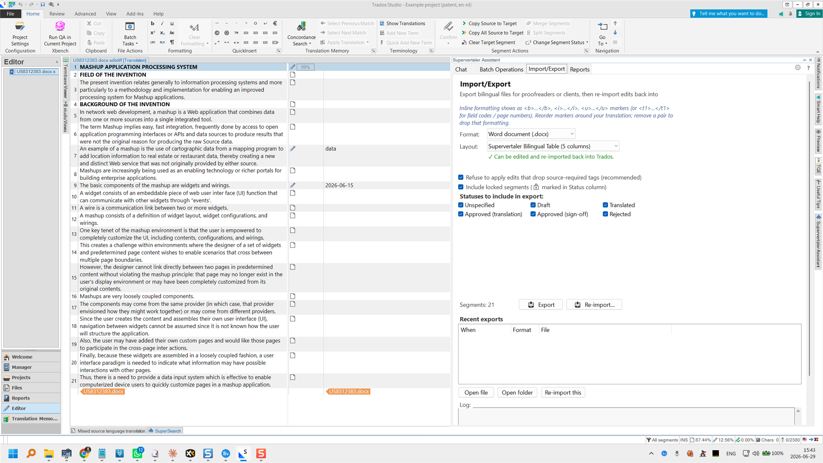Image resolution: width=823 pixels, height=463 pixels.
Task: Open the Concordance Search dropdown
Action: [301, 33]
